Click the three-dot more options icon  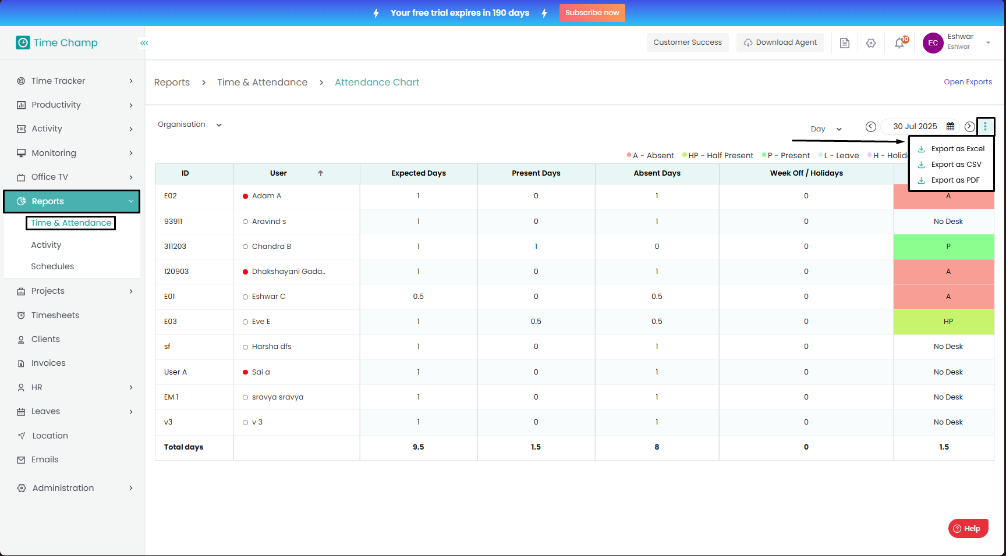pyautogui.click(x=985, y=126)
